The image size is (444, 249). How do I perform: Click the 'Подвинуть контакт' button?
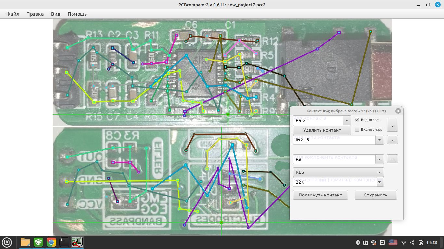point(320,195)
